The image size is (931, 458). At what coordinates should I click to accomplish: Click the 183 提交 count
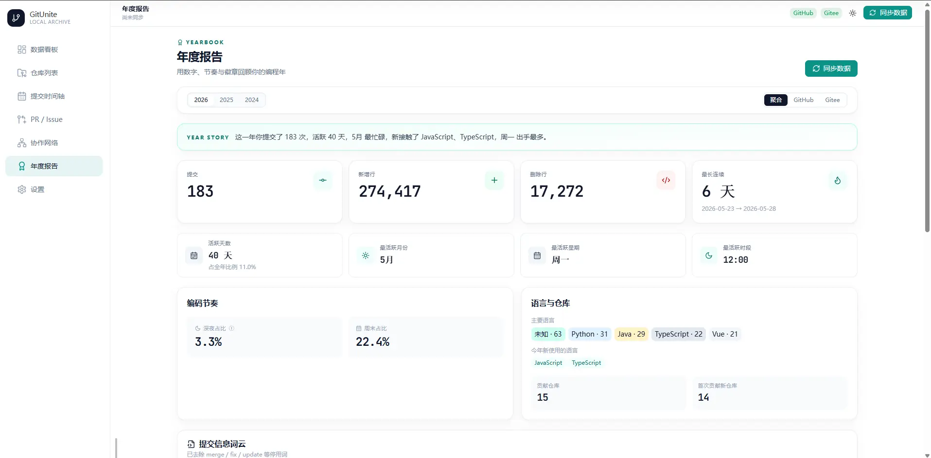pos(200,191)
